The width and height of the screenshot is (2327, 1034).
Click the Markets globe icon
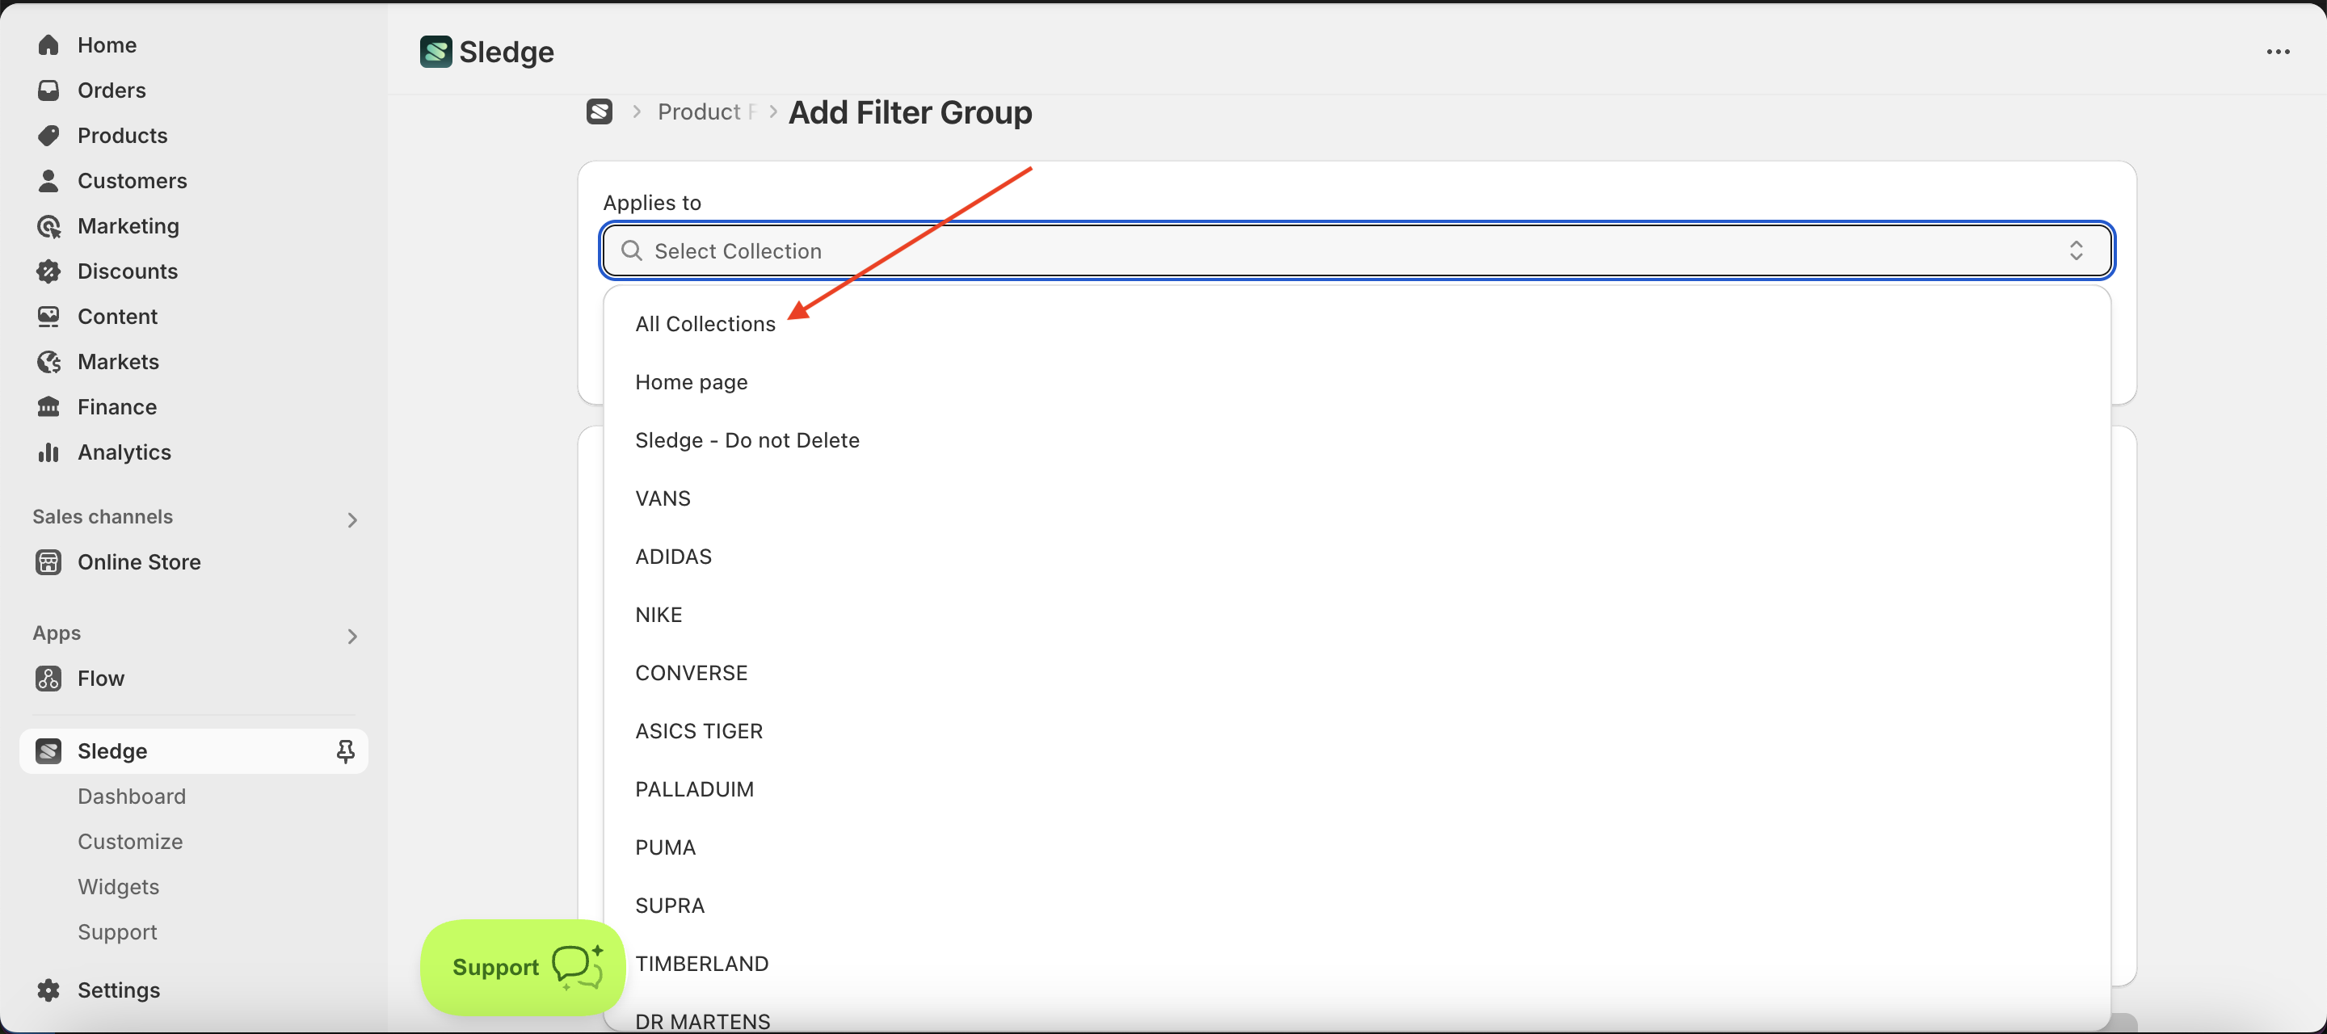pos(48,361)
